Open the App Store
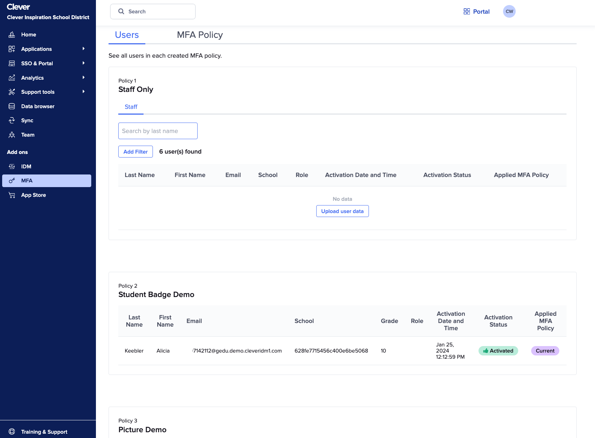The image size is (595, 438). [x=33, y=195]
